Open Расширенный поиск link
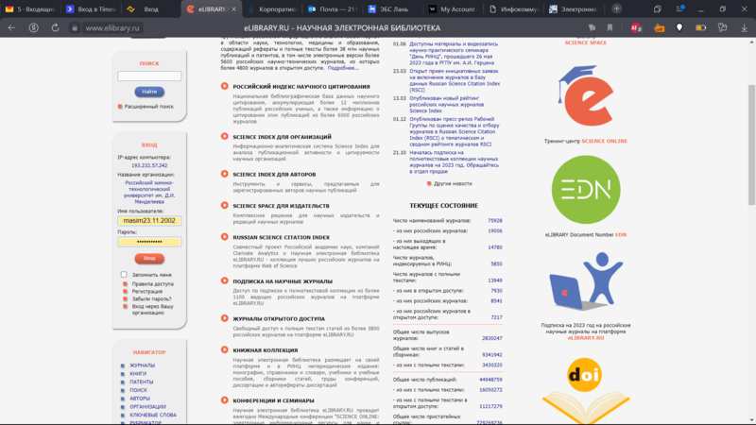The height and width of the screenshot is (425, 756). coord(149,107)
